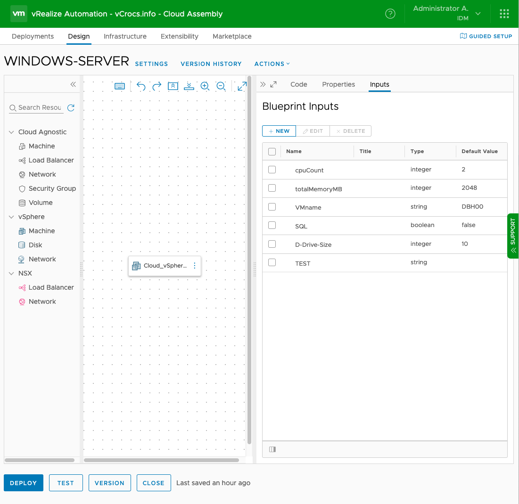Select the SQL input row checkbox
The width and height of the screenshot is (519, 504).
coord(272,225)
